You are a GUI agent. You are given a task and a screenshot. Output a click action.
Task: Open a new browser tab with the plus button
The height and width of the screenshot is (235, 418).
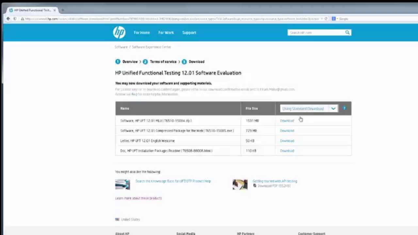click(x=63, y=10)
